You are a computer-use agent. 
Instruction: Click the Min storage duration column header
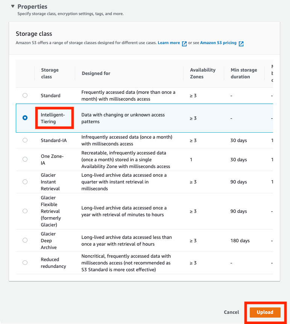(244, 73)
